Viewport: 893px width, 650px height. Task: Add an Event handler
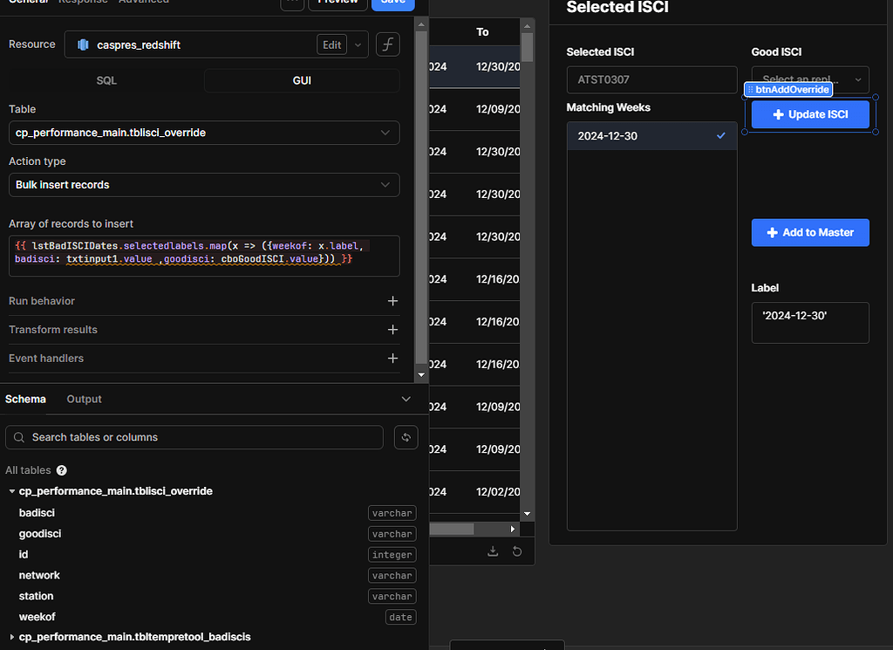tap(392, 358)
